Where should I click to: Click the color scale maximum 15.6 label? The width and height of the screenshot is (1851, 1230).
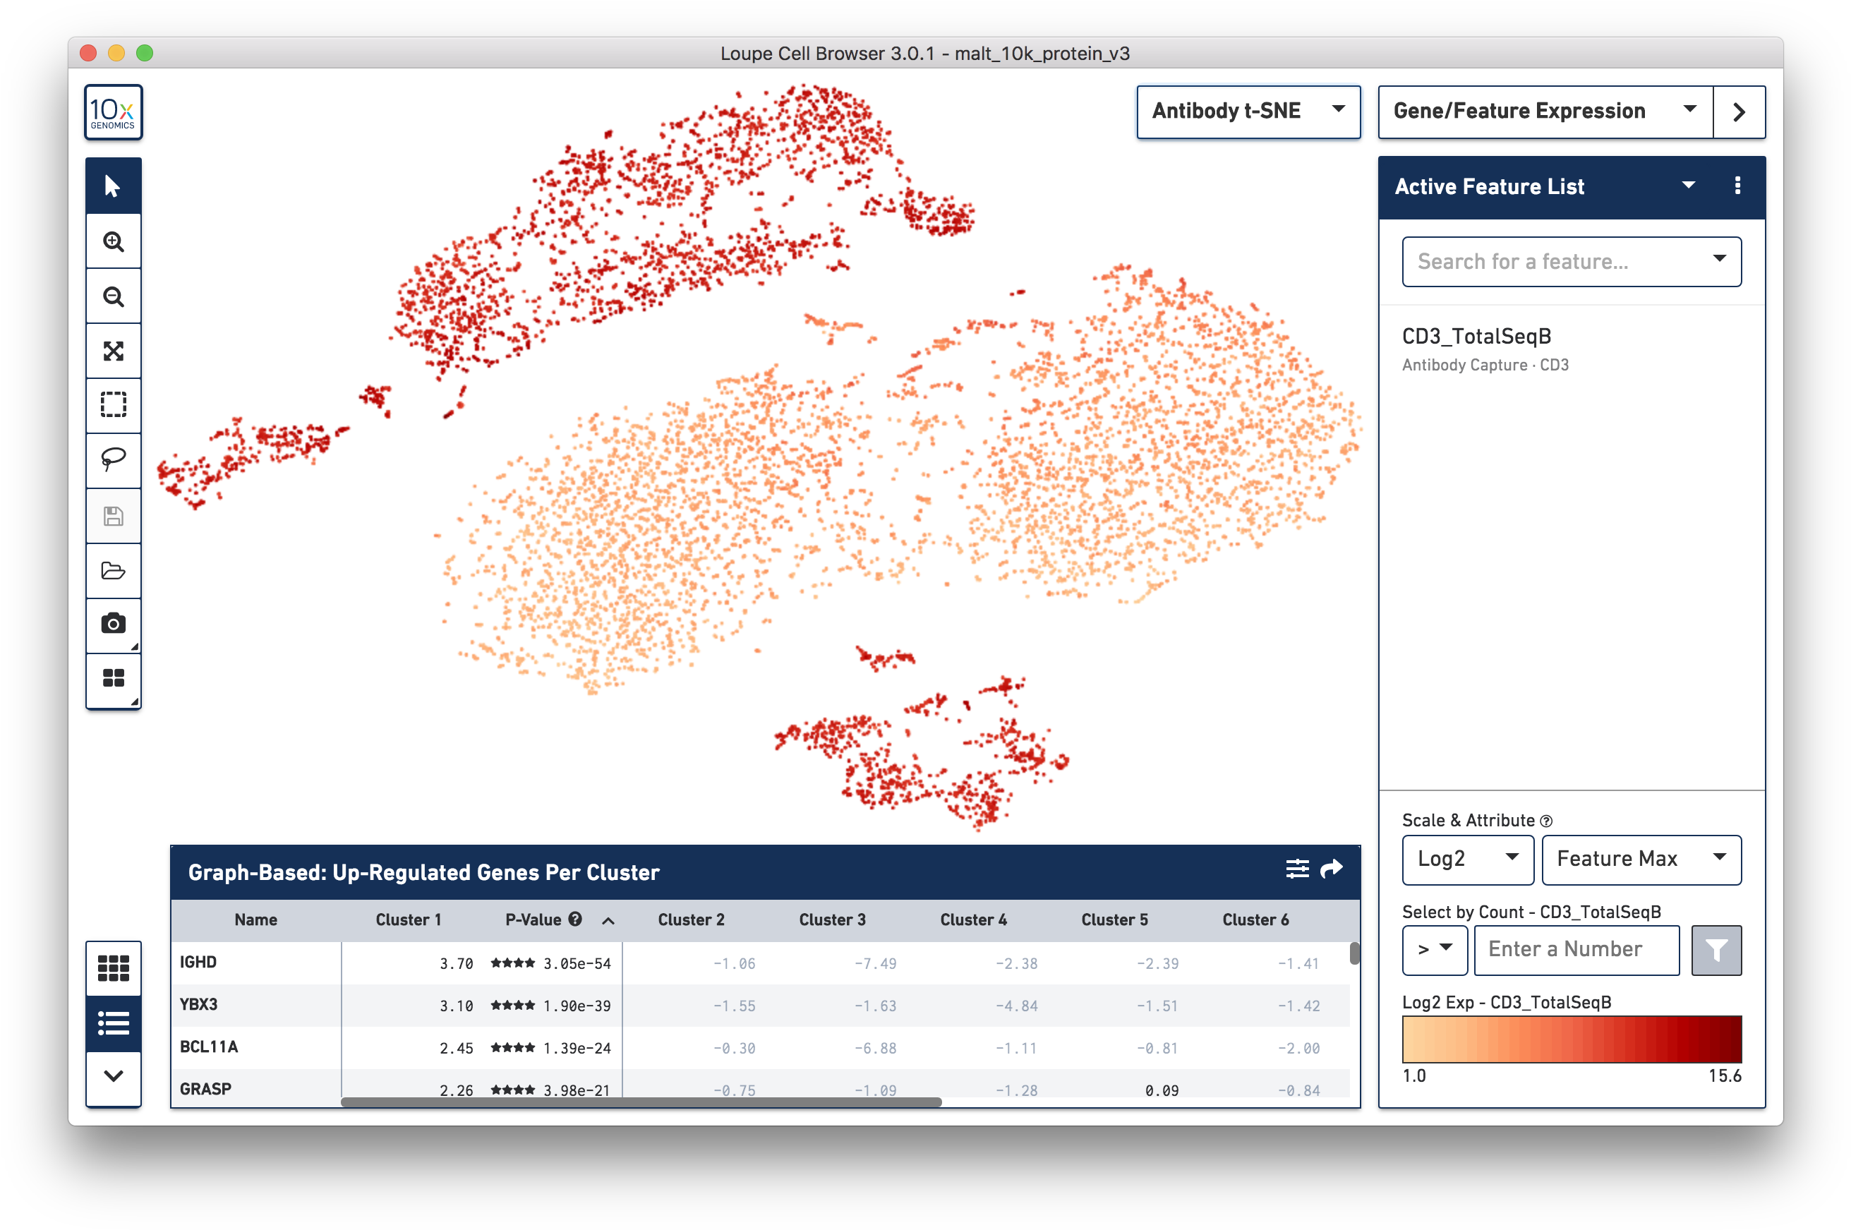pos(1725,1076)
